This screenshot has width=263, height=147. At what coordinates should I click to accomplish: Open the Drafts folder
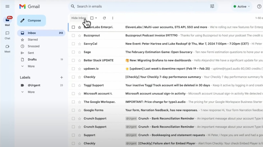32,59
